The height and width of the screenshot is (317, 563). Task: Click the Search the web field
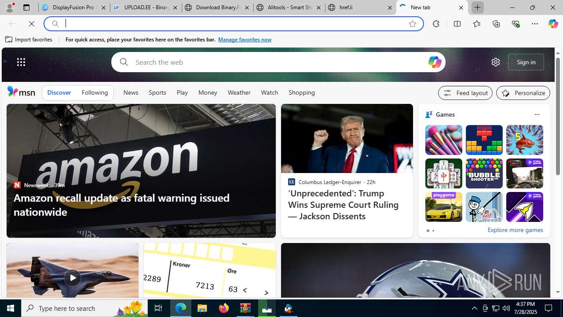coord(278,62)
